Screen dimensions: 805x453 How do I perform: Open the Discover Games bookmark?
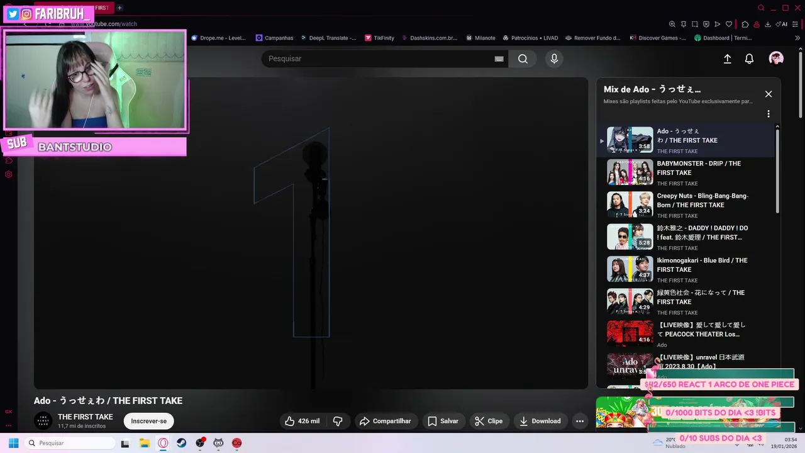coord(658,38)
